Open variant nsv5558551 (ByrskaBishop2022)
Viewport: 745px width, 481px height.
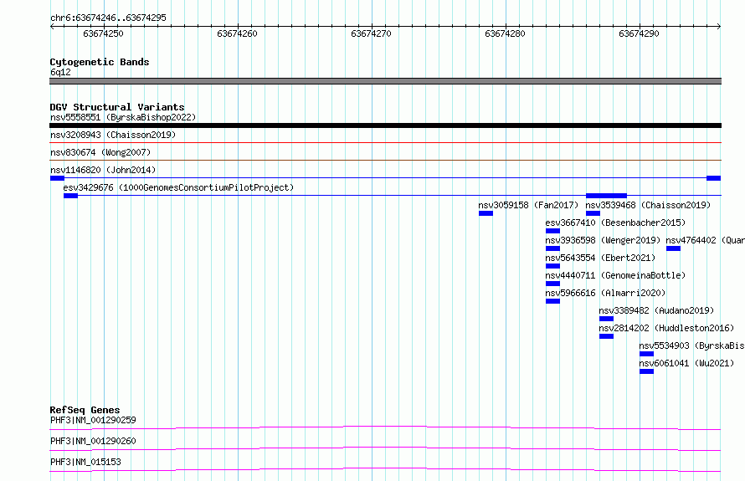click(x=123, y=117)
